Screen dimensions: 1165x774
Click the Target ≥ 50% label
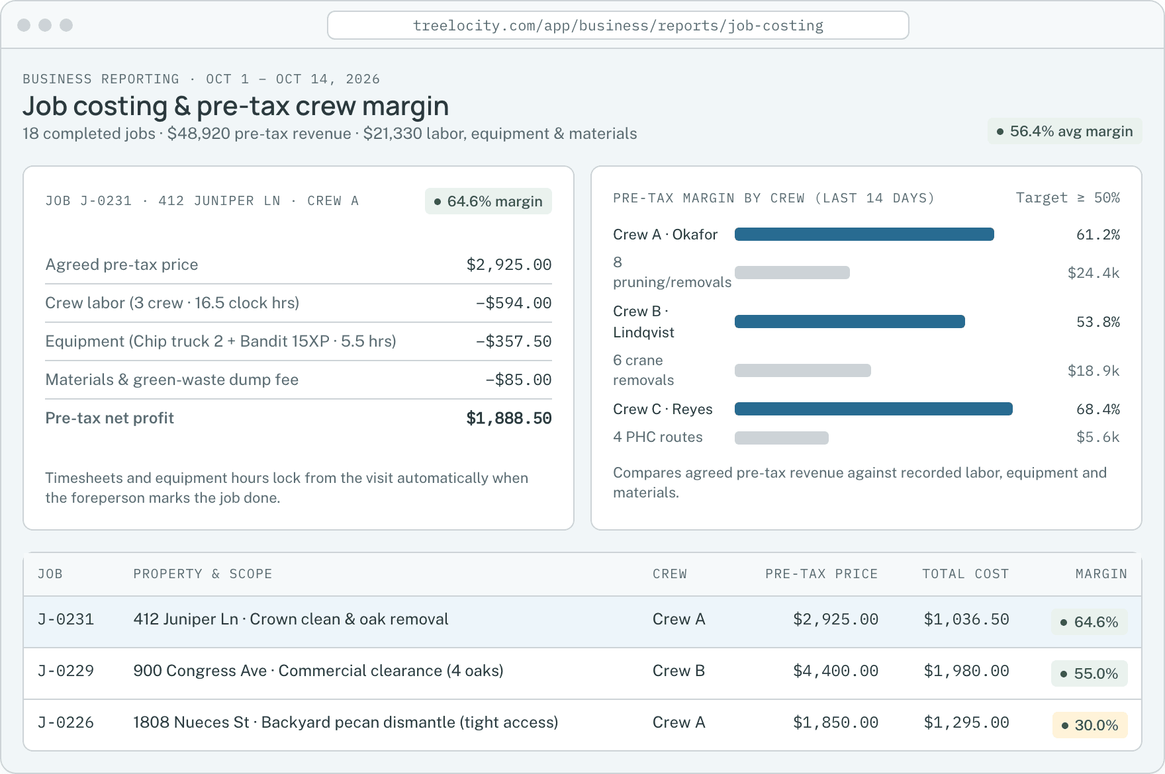pyautogui.click(x=1067, y=198)
